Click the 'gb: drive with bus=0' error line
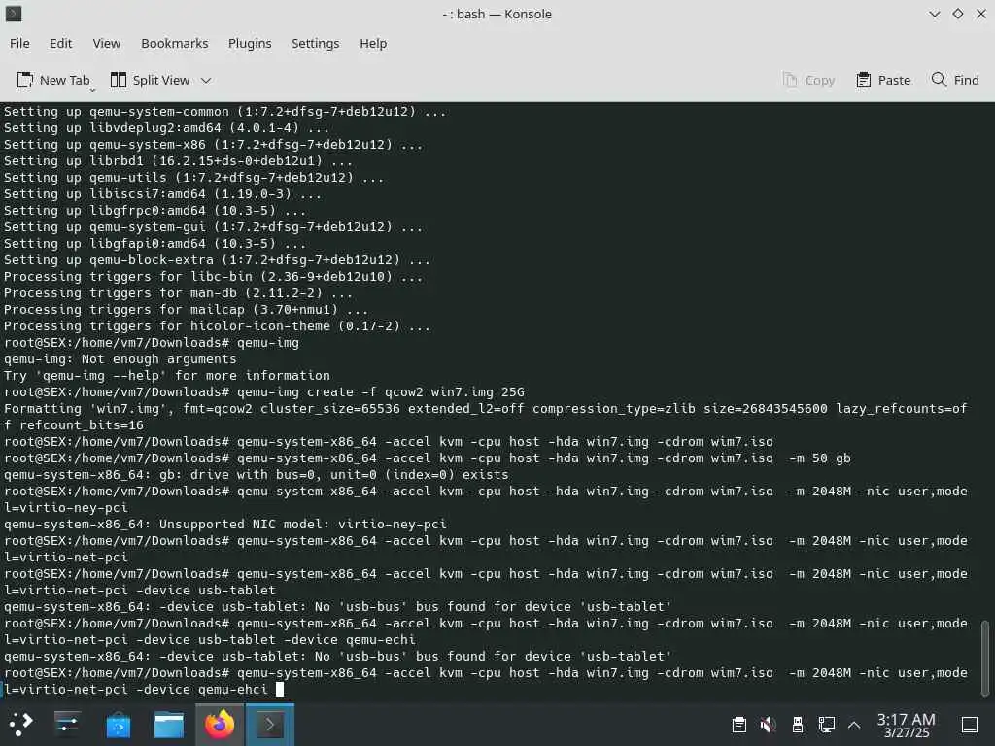The image size is (995, 746). coord(257,474)
